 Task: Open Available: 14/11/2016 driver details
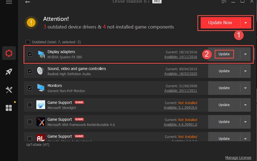181,57
